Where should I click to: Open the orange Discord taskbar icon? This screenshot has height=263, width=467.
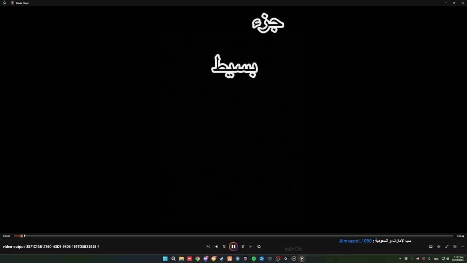(214, 259)
